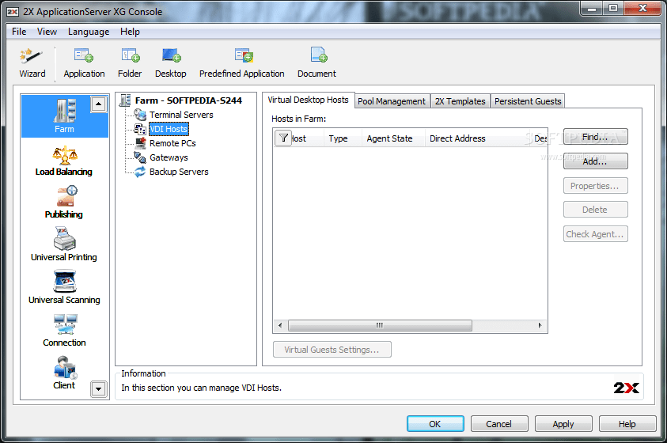Click the bottom Help button

[627, 424]
